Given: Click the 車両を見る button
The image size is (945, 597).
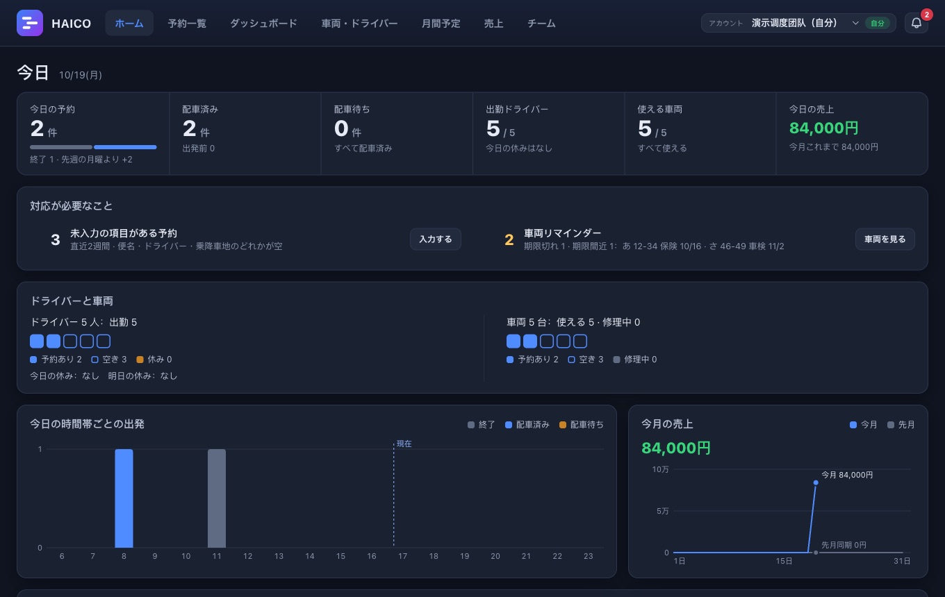Looking at the screenshot, I should click(885, 239).
